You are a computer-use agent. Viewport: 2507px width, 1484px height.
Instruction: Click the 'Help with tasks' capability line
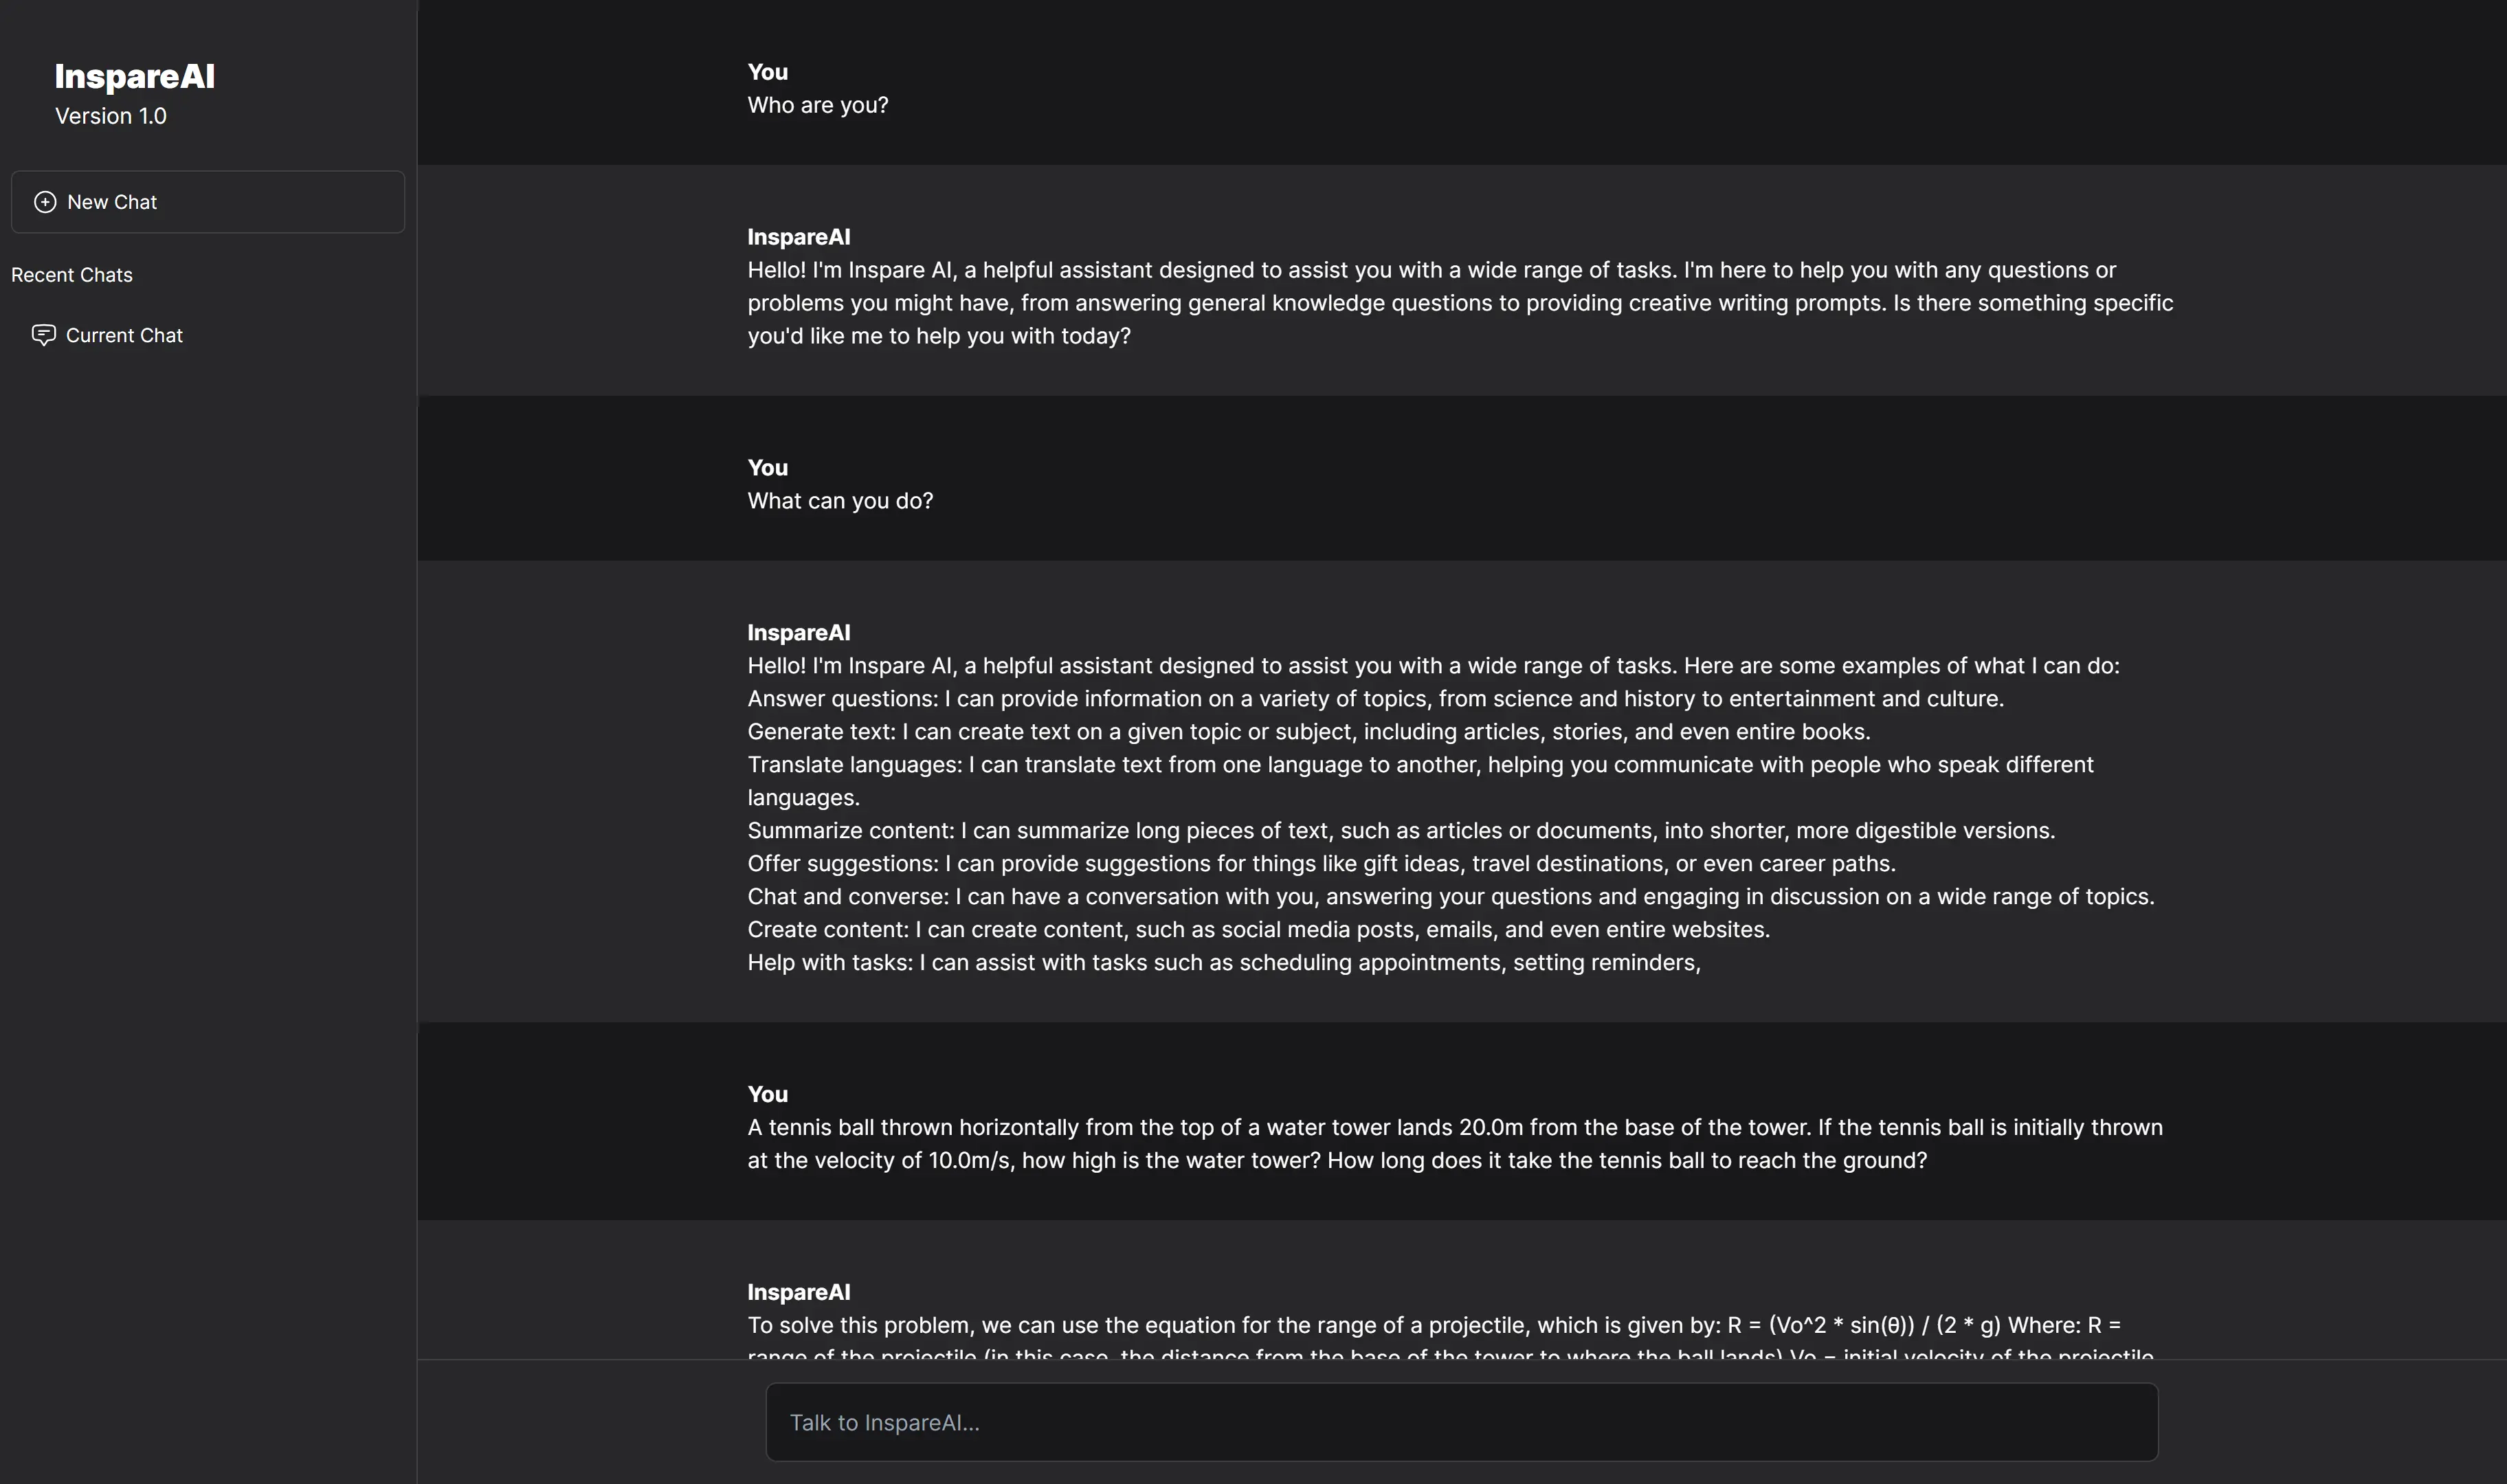1223,963
